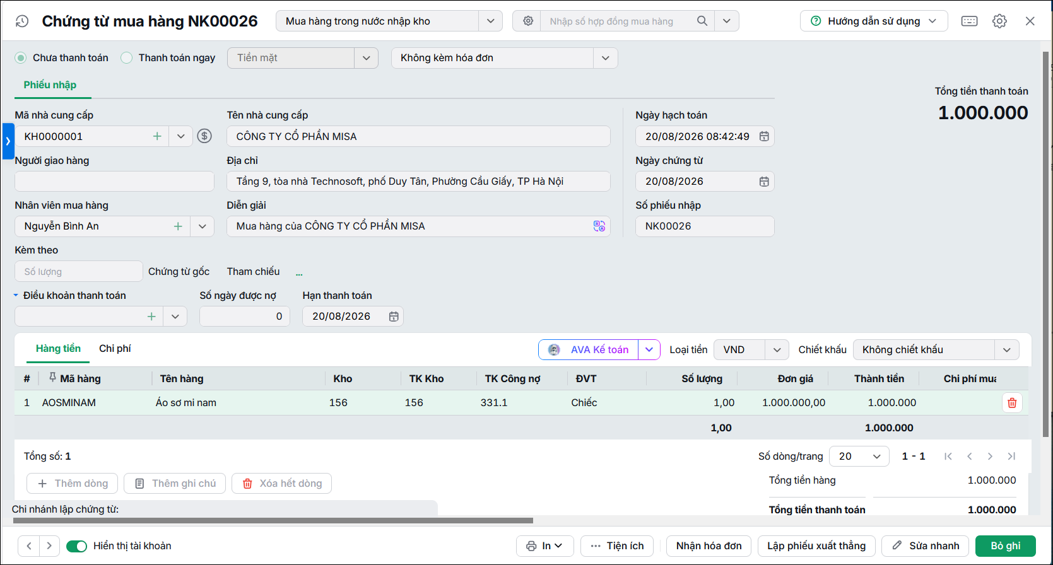This screenshot has width=1053, height=565.
Task: Collapse Điều khoản thanh toán section
Action: click(x=16, y=295)
